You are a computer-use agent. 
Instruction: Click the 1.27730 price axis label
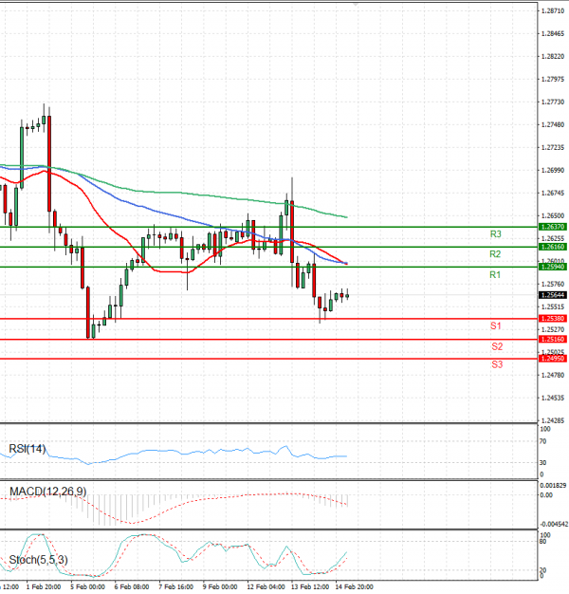[553, 102]
